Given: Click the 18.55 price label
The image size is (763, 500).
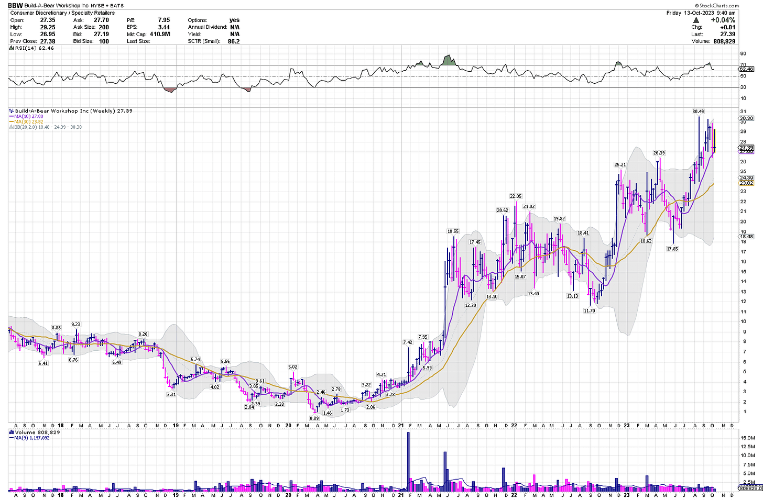Looking at the screenshot, I should pyautogui.click(x=453, y=231).
